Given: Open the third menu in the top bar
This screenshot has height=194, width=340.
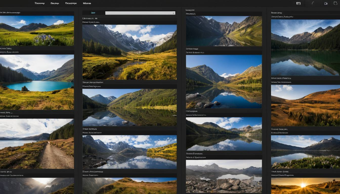Looking at the screenshot, I should coord(71,3).
